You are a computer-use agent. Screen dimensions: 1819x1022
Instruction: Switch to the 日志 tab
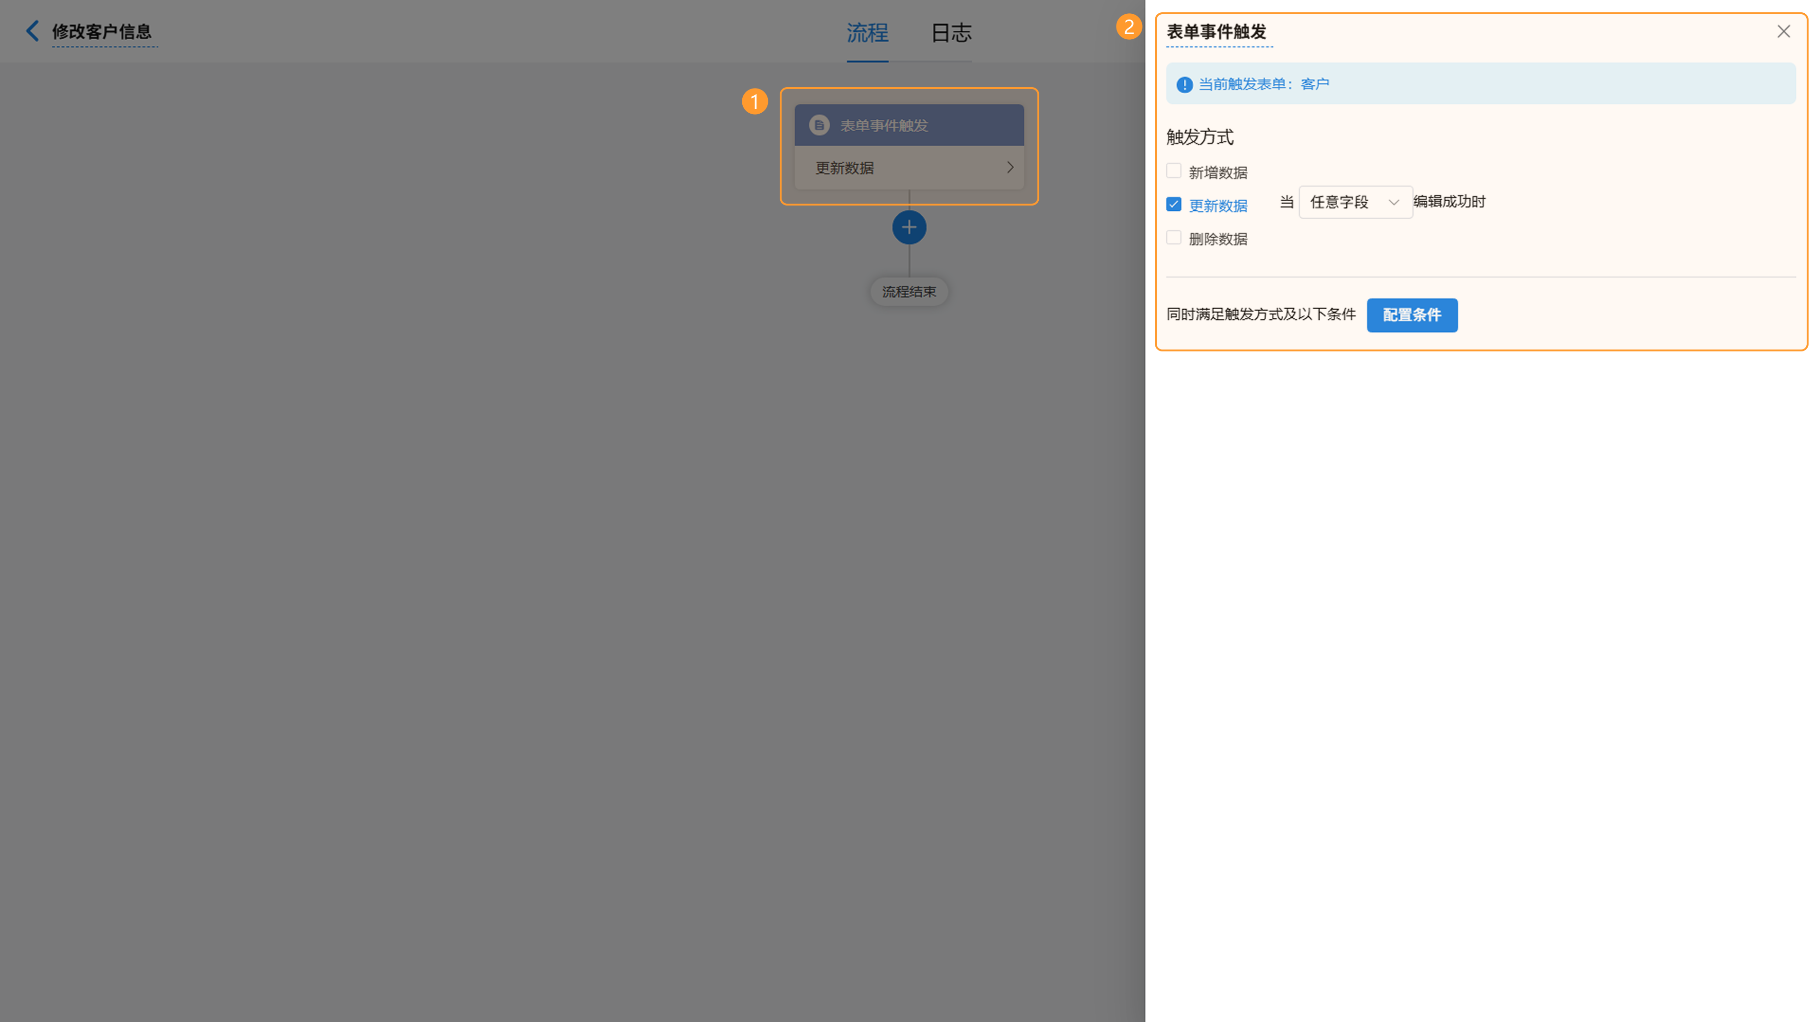951,33
